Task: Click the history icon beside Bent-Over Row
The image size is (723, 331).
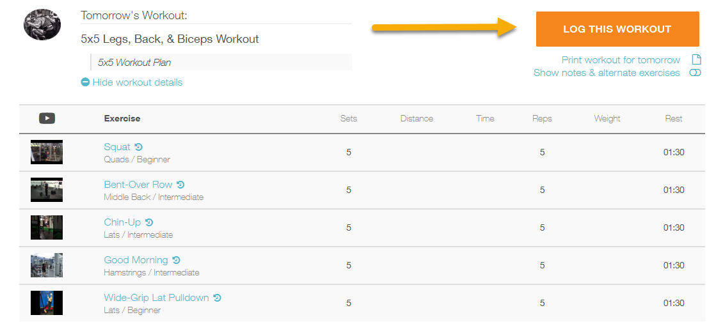Action: pyautogui.click(x=180, y=185)
